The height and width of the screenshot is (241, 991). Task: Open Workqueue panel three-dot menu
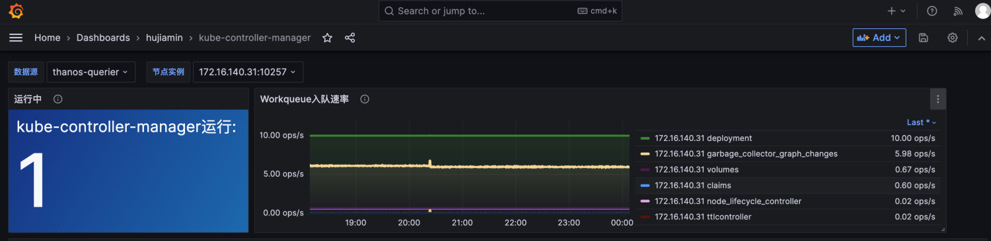click(938, 99)
